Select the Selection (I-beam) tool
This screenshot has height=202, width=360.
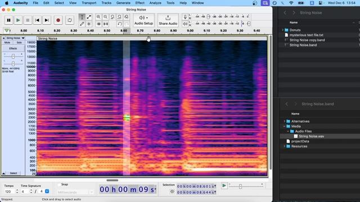[x=82, y=17]
